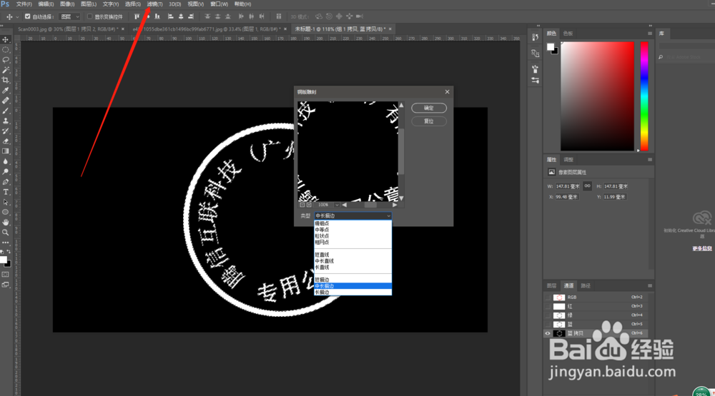Open the History panel icon

(535, 37)
